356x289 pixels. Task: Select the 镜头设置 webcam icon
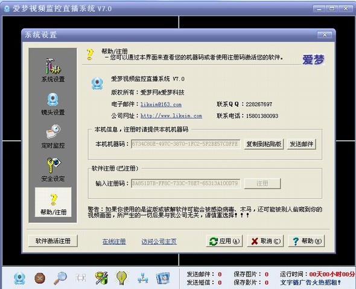pos(53,100)
